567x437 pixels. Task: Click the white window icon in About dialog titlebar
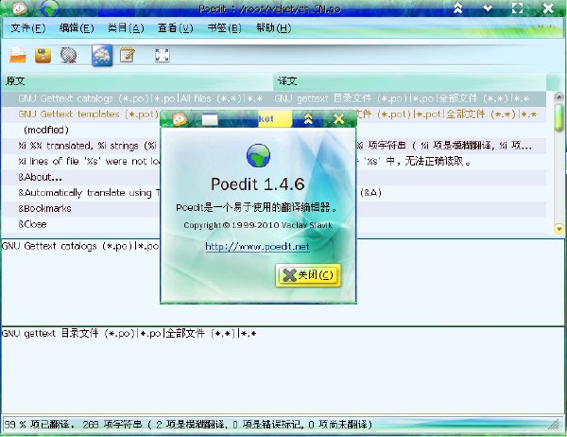click(210, 119)
